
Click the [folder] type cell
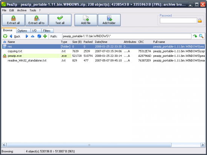pyautogui.click(x=65, y=47)
